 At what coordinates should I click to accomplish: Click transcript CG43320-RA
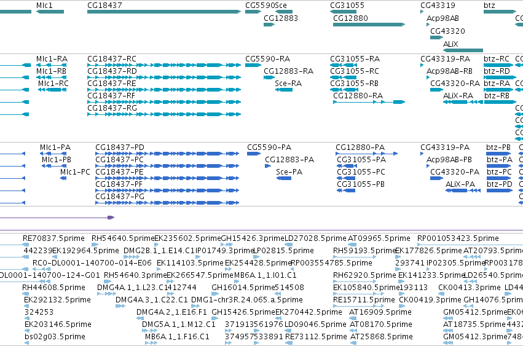[x=455, y=84]
